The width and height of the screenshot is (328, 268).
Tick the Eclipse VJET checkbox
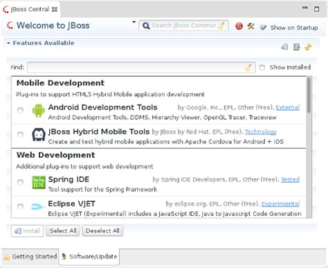click(20, 206)
